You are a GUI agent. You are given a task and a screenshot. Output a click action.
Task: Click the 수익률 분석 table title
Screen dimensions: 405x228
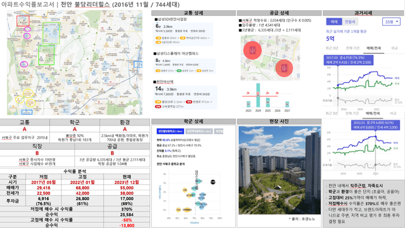(x=75, y=171)
